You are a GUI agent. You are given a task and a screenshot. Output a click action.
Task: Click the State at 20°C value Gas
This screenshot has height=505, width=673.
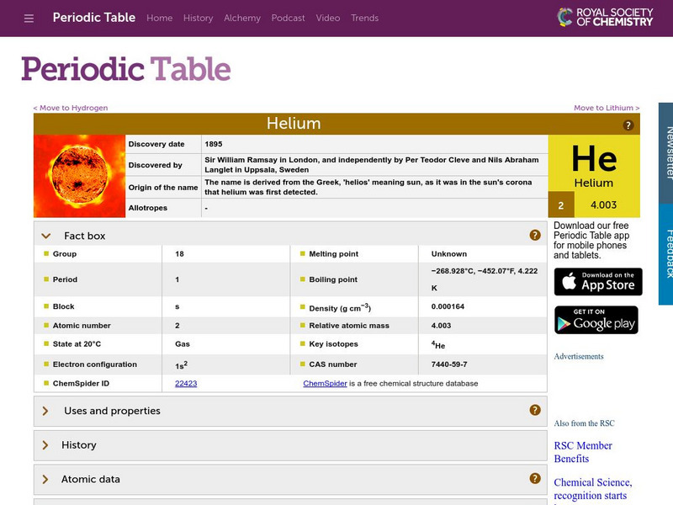183,344
